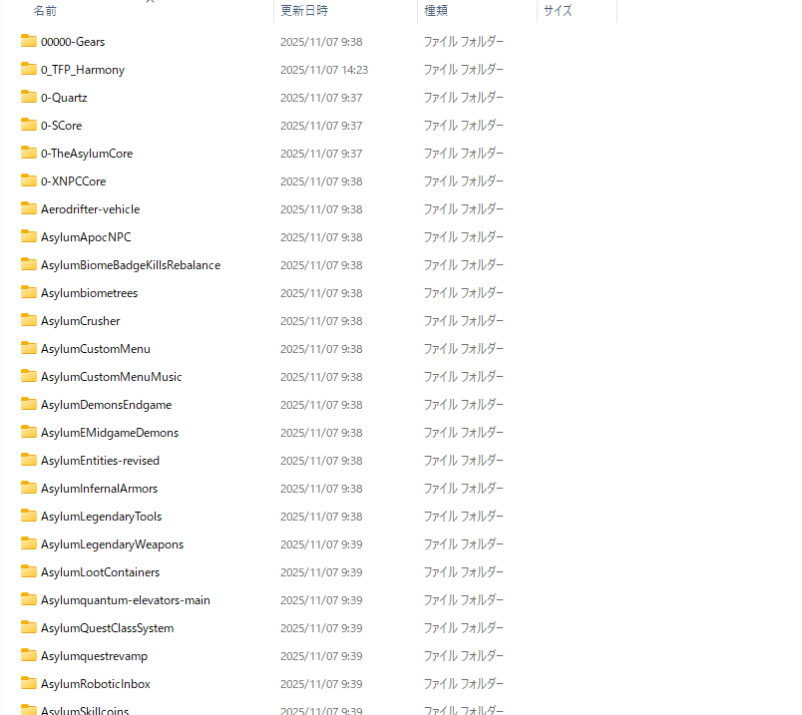Select the 0-TheAsylumCore folder name

(x=87, y=154)
